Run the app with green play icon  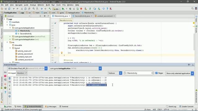click(63, 9)
